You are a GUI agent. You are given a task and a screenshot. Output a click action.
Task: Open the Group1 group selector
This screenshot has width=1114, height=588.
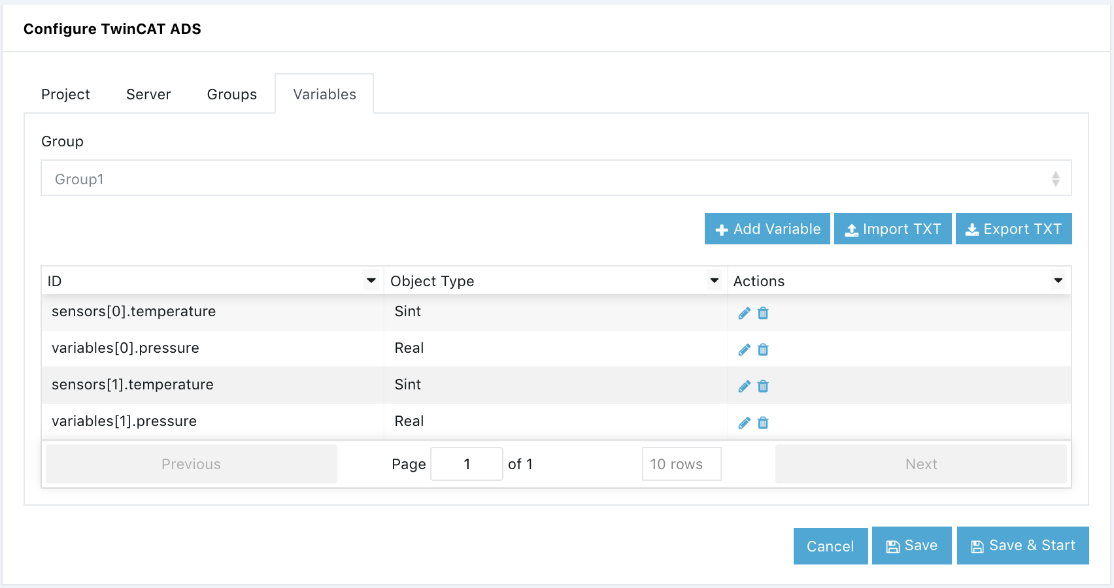(x=556, y=178)
